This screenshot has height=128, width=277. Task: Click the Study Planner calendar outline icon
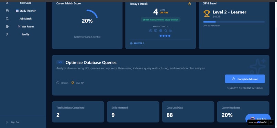[x=7, y=11]
